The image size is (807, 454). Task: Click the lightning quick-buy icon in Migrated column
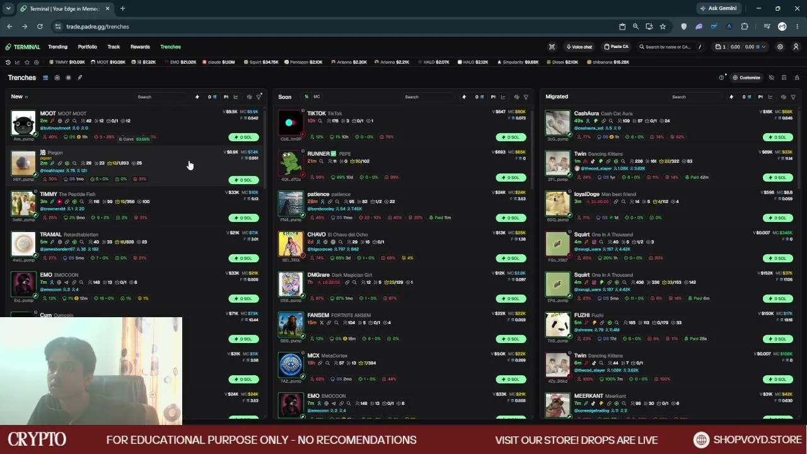731,97
